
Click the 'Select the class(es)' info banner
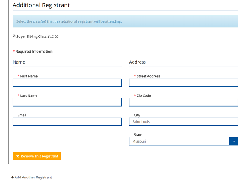(125, 21)
